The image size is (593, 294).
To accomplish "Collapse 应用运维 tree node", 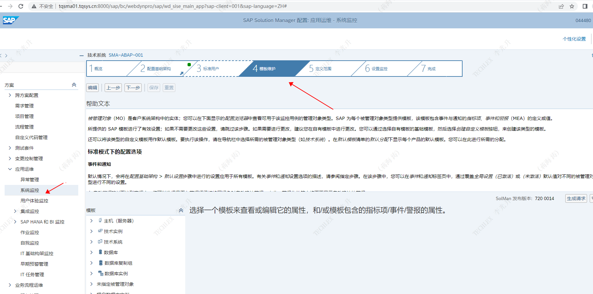I will (x=10, y=169).
